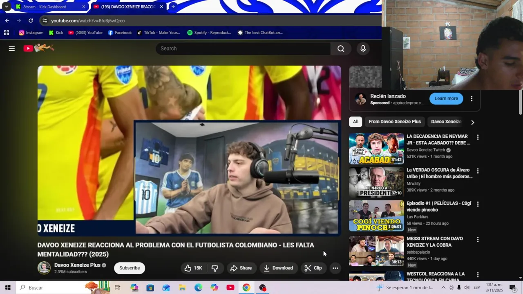
Task: Open the Facebook bookmark
Action: click(x=120, y=33)
